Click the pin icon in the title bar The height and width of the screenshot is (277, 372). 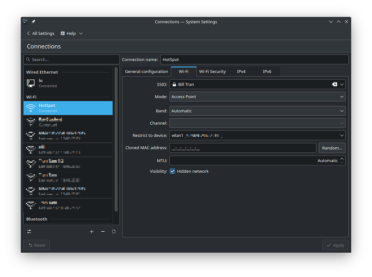(33, 22)
